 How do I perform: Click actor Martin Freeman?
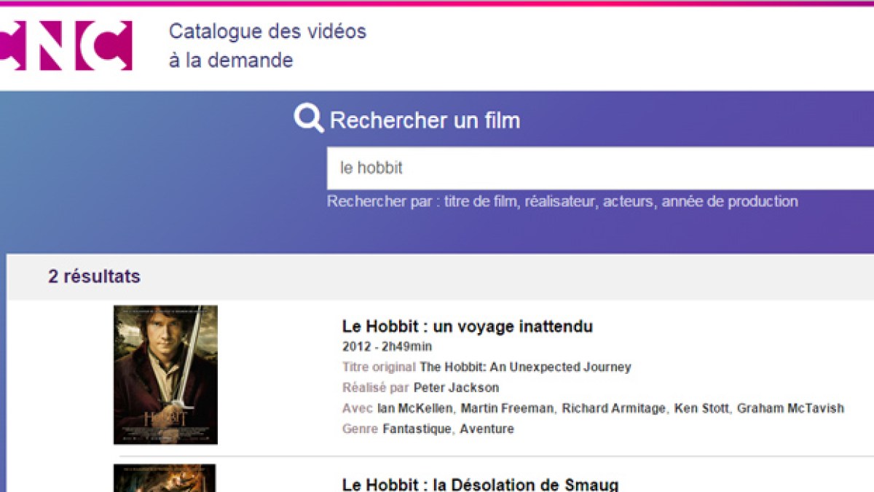507,408
